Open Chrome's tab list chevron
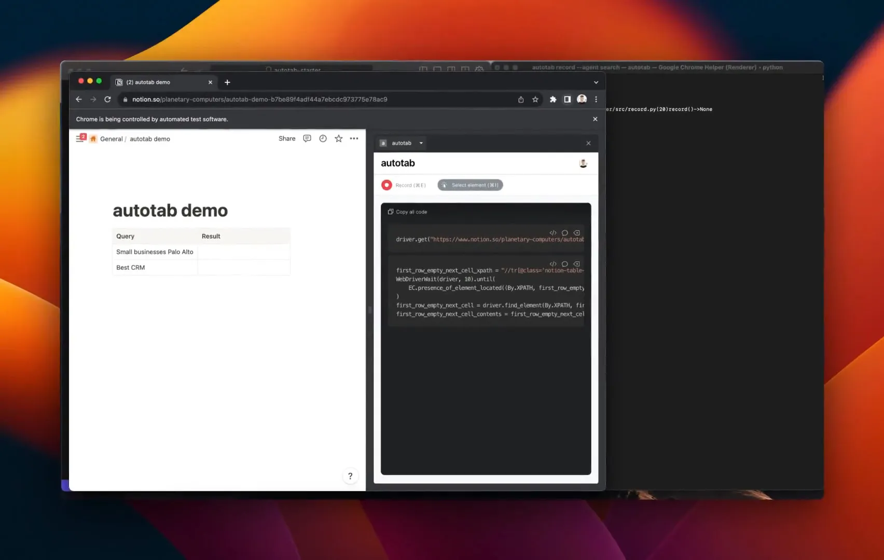 point(596,82)
